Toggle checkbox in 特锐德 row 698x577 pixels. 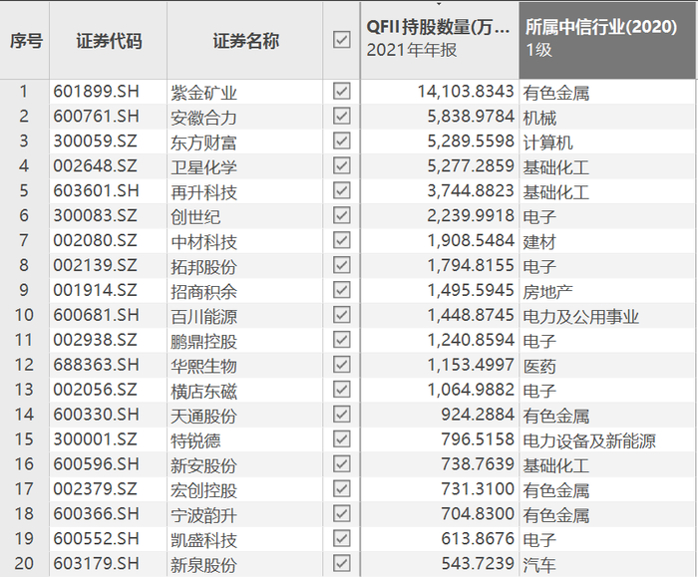tap(341, 439)
